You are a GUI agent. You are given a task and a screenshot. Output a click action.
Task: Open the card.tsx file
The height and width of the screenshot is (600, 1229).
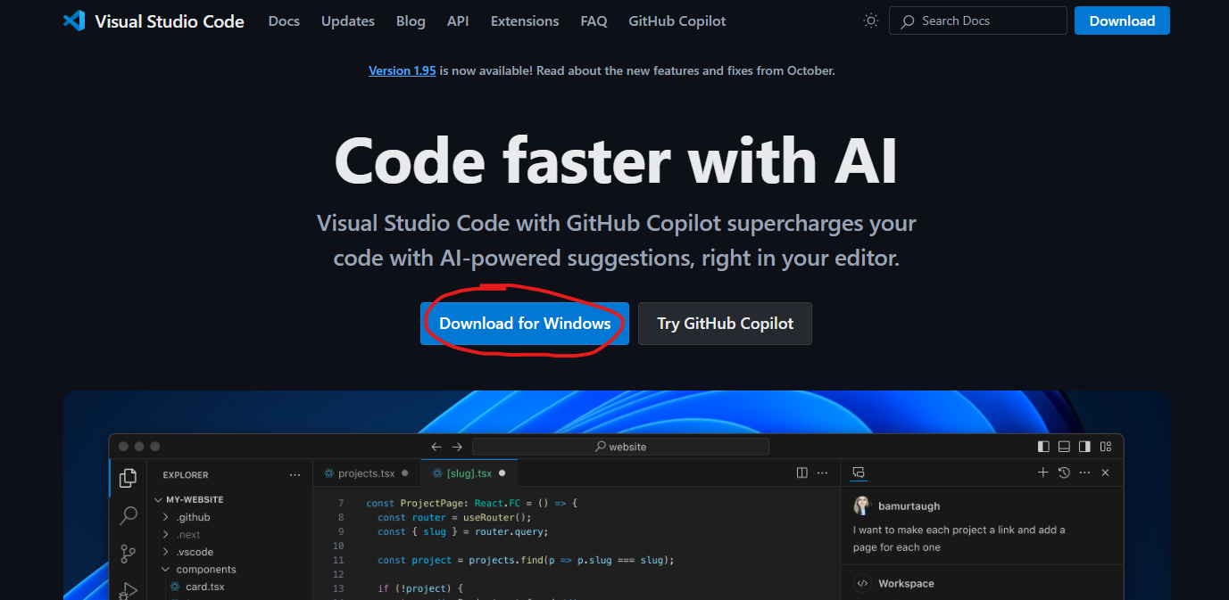pos(205,587)
